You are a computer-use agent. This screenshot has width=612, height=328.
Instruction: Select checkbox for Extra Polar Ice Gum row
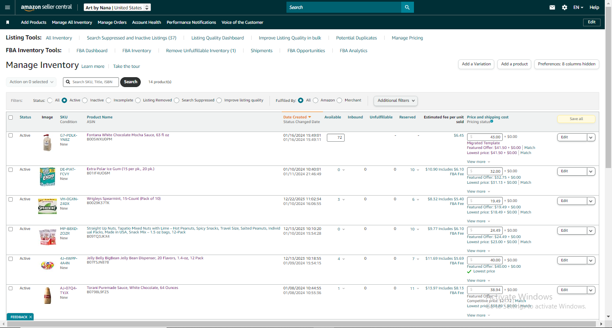pyautogui.click(x=11, y=169)
